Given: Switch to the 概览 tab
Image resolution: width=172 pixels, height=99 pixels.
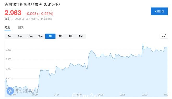Looking at the screenshot, I should 8,27.
